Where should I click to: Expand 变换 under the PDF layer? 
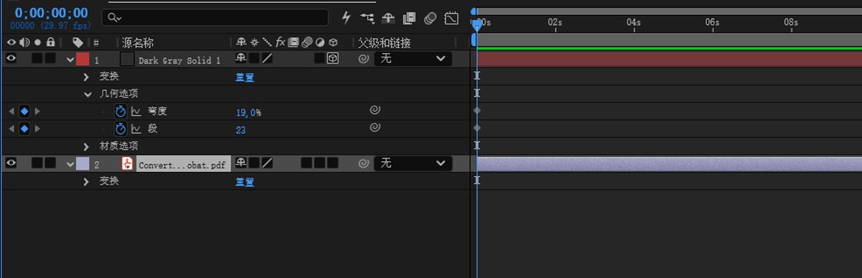coord(87,181)
